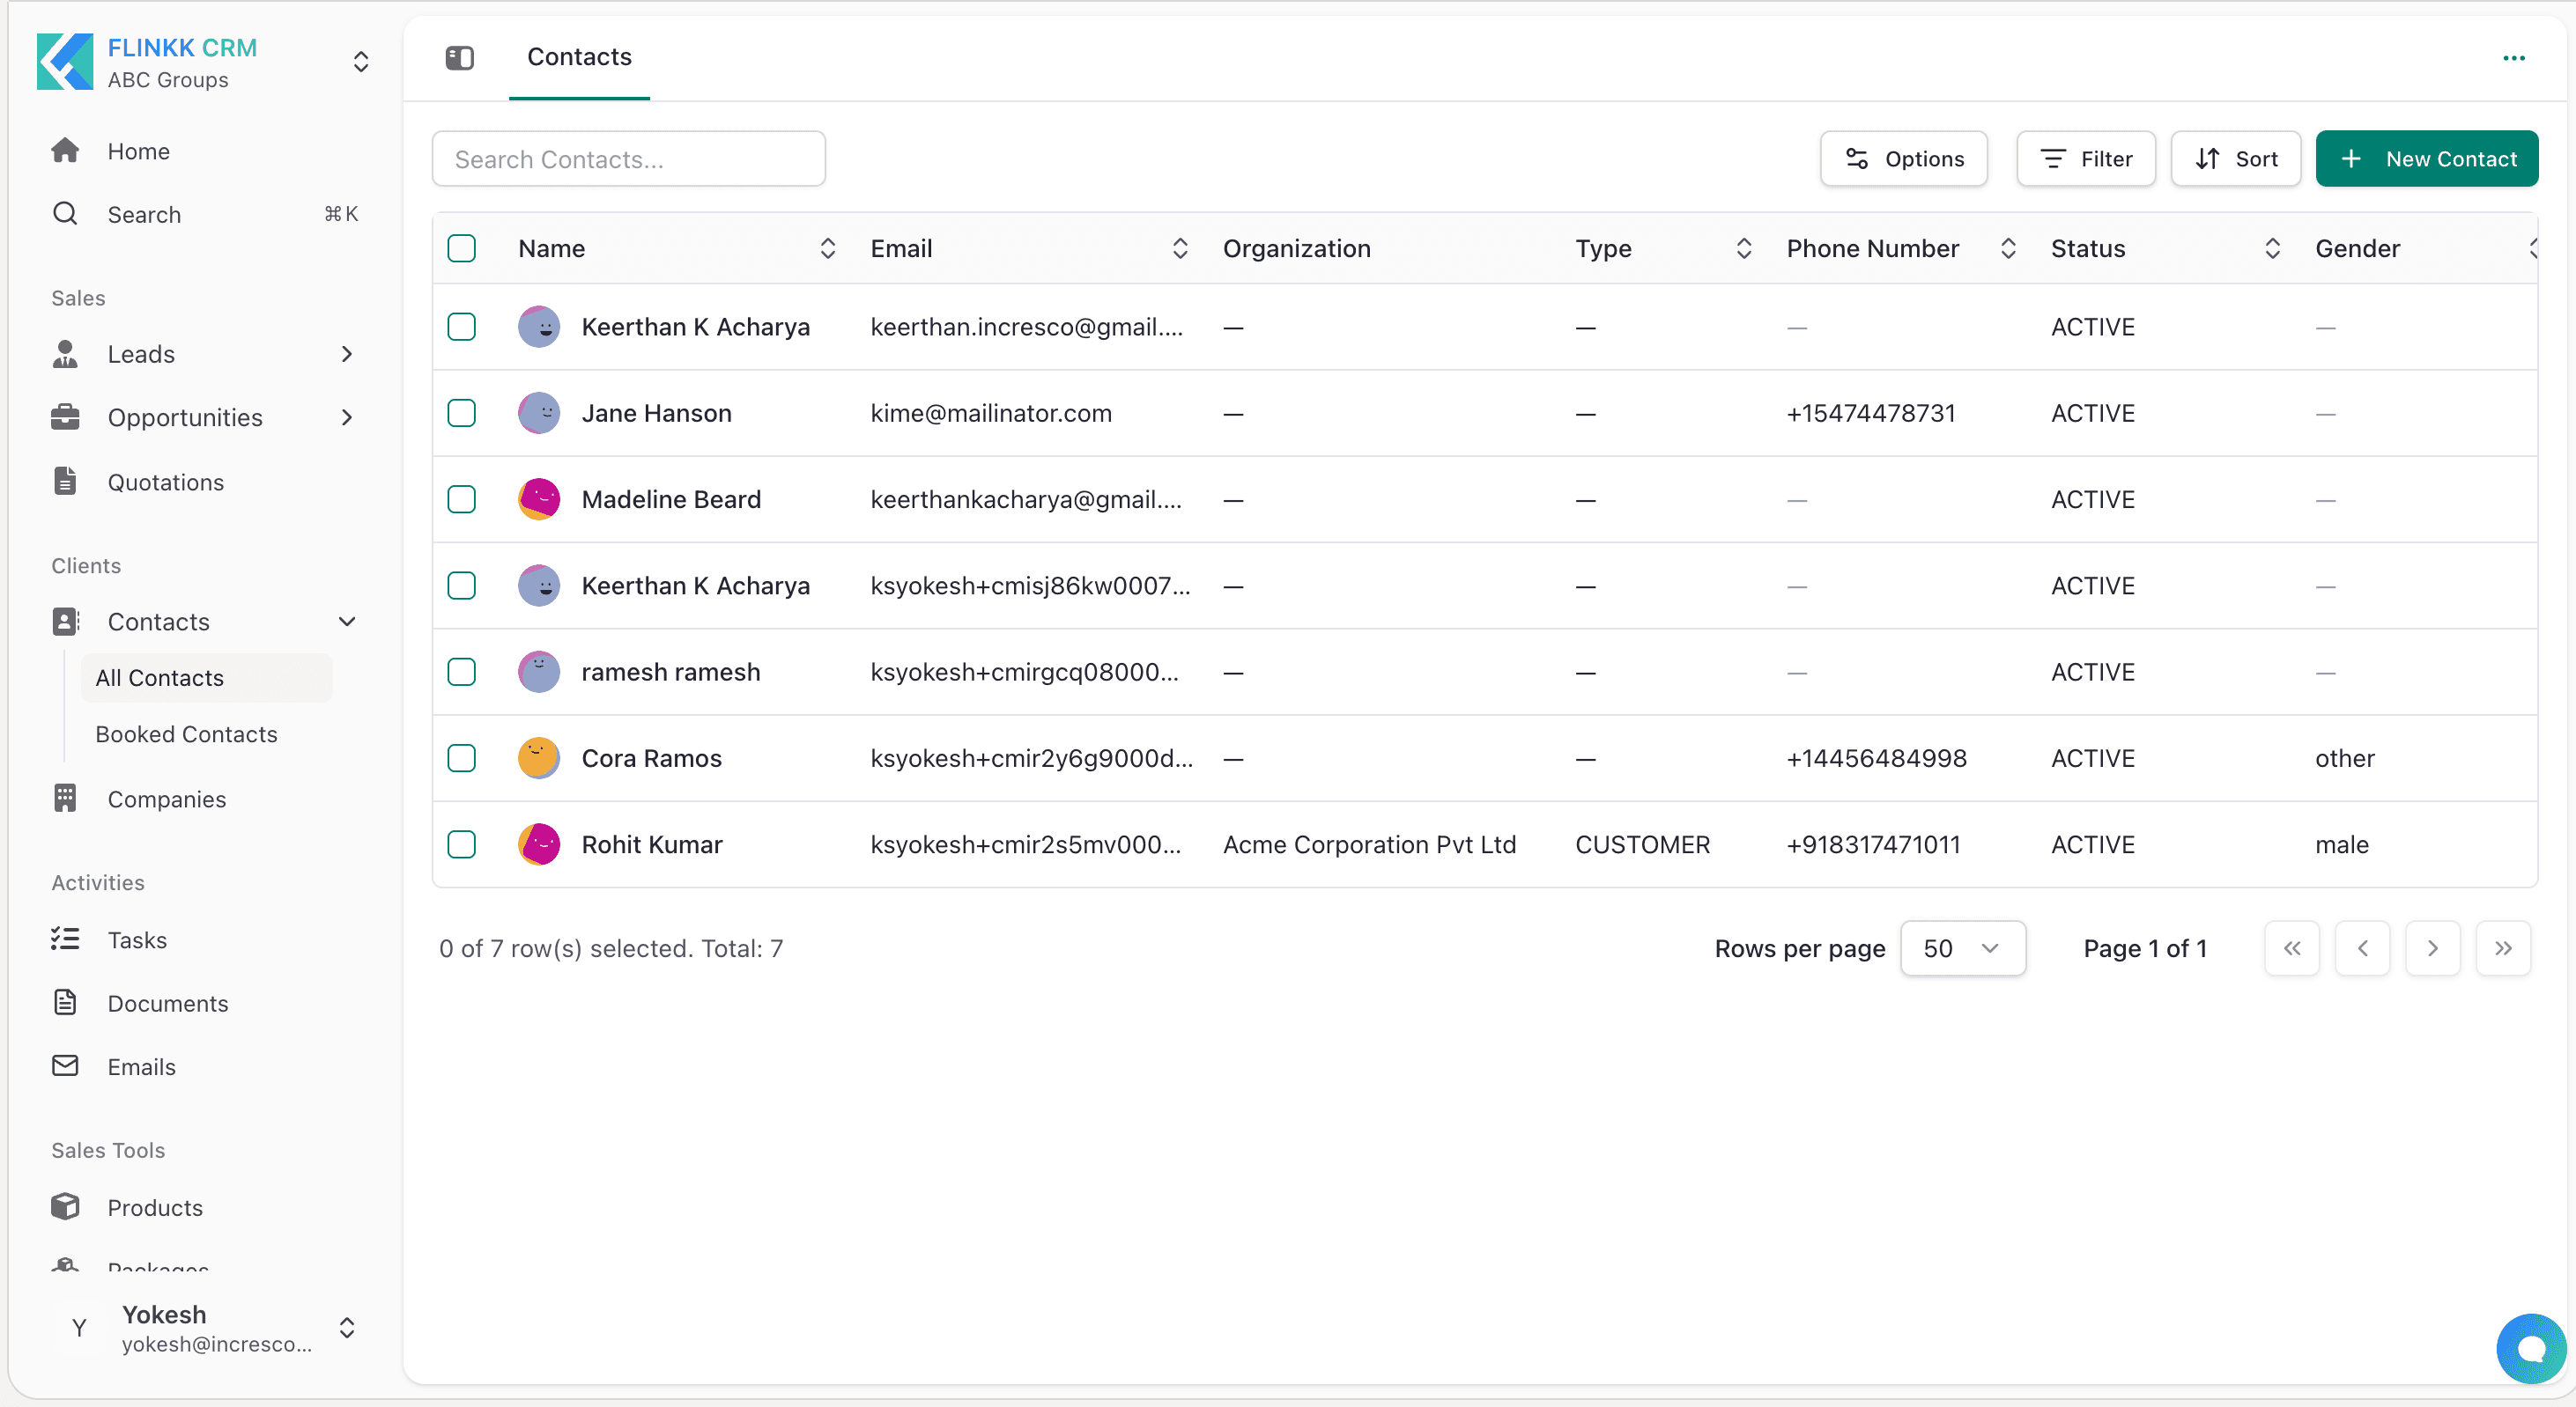Click the Opportunities briefcase icon

[x=65, y=417]
